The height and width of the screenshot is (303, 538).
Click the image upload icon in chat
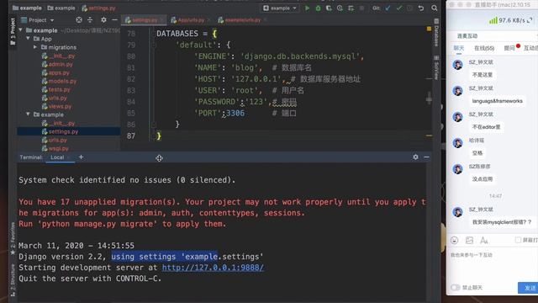click(x=469, y=240)
